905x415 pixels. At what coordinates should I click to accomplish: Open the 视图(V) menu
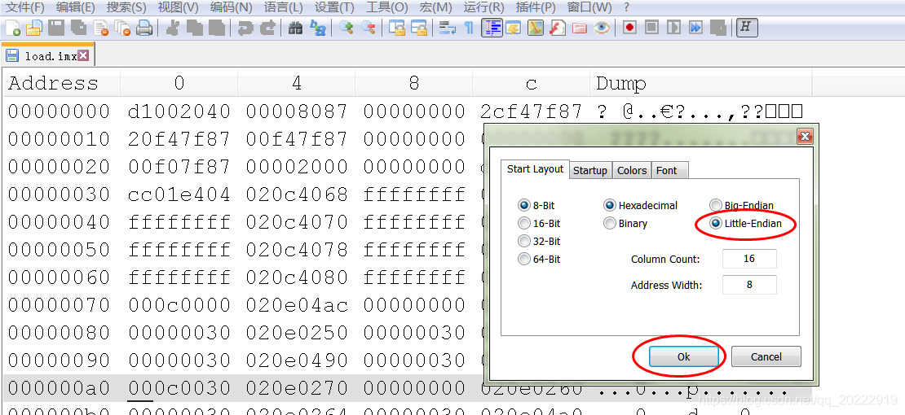coord(178,7)
